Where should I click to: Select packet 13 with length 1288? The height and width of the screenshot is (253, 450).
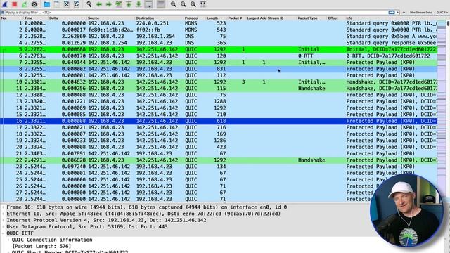tap(219, 101)
